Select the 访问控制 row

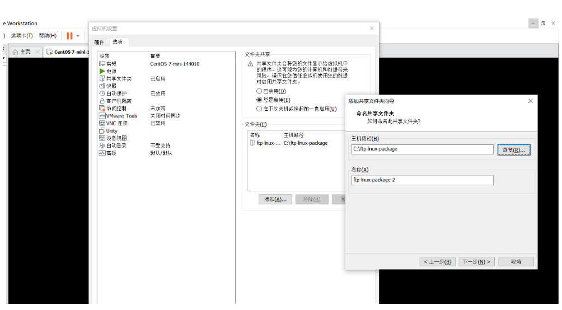click(166, 108)
